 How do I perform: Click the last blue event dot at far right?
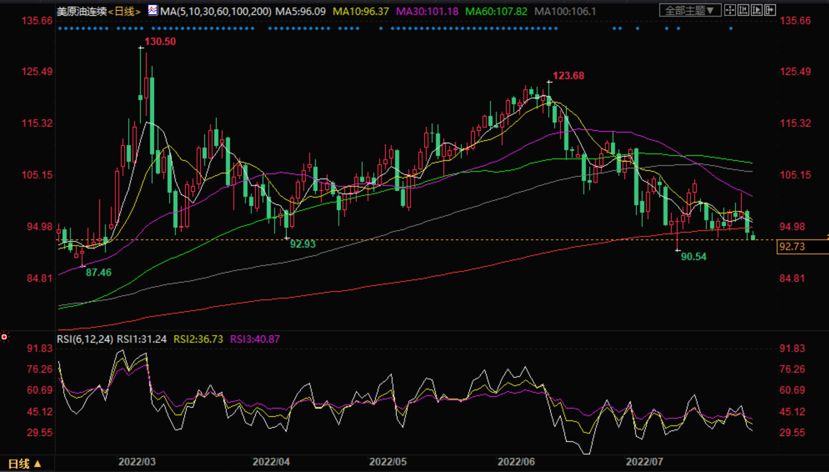731,28
